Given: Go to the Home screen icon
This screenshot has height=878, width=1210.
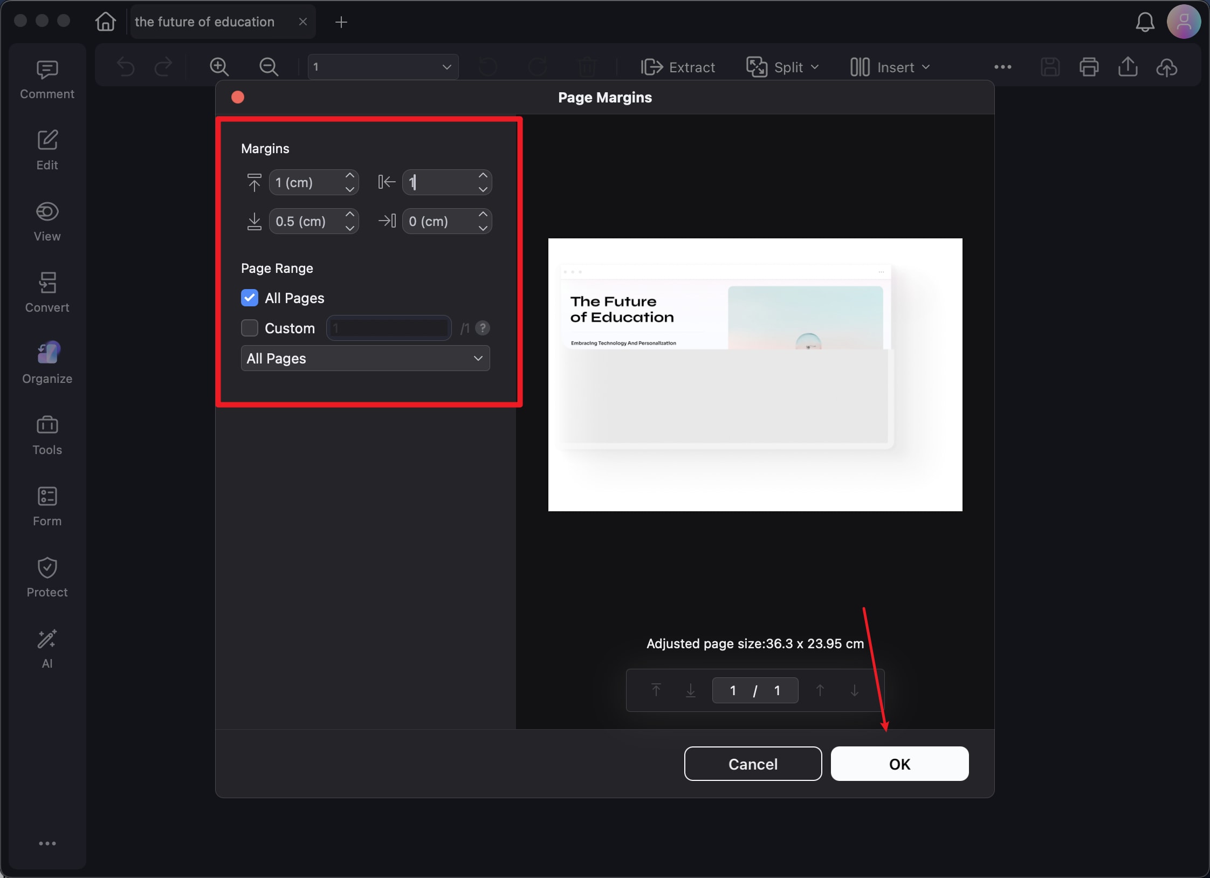Looking at the screenshot, I should pyautogui.click(x=105, y=22).
